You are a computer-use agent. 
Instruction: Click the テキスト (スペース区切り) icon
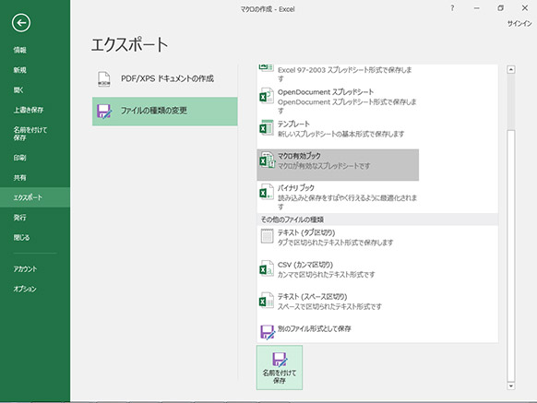pos(267,301)
